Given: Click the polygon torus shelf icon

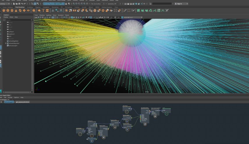Looking at the screenshot, I should [x=20, y=10].
